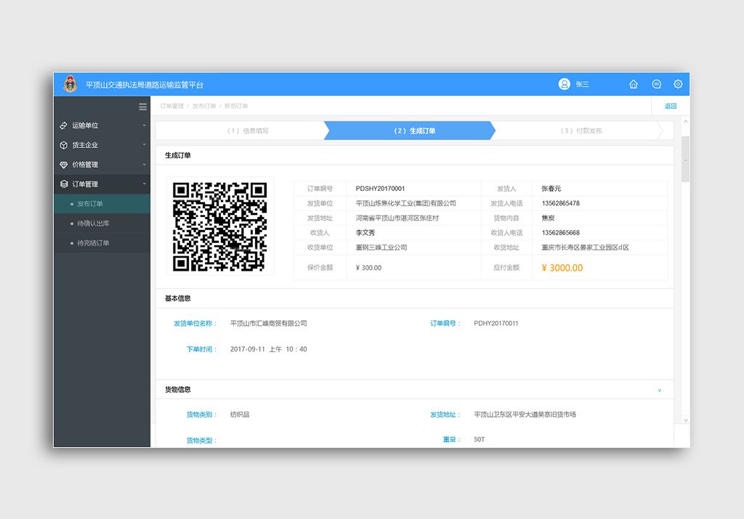Select step (2) 生成订单

click(410, 131)
